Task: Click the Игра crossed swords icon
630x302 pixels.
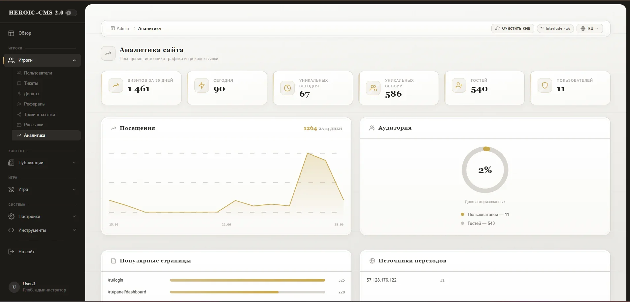Action: click(11, 190)
